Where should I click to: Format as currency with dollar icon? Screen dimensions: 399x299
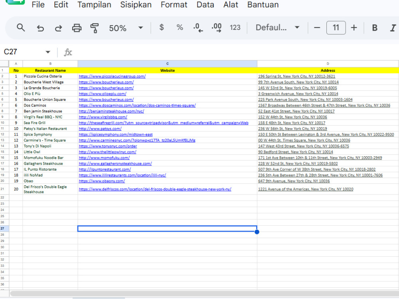(x=162, y=27)
